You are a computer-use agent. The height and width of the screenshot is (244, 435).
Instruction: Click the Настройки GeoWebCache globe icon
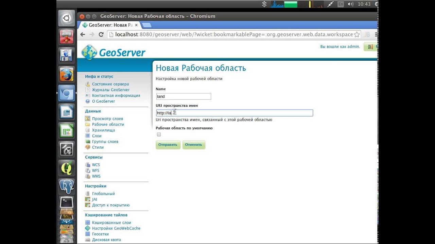[x=88, y=228]
